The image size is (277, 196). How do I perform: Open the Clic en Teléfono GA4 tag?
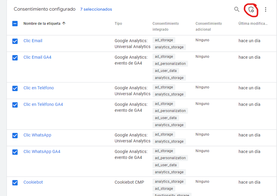click(43, 104)
